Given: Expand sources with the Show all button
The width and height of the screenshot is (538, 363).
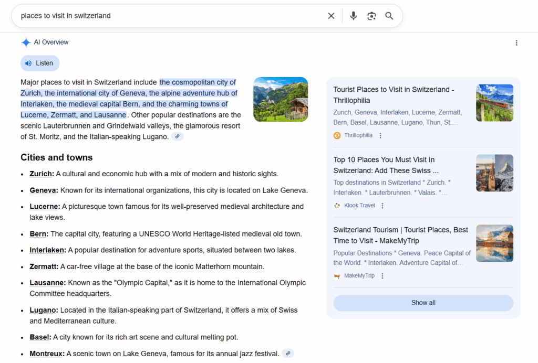Looking at the screenshot, I should click(x=423, y=303).
